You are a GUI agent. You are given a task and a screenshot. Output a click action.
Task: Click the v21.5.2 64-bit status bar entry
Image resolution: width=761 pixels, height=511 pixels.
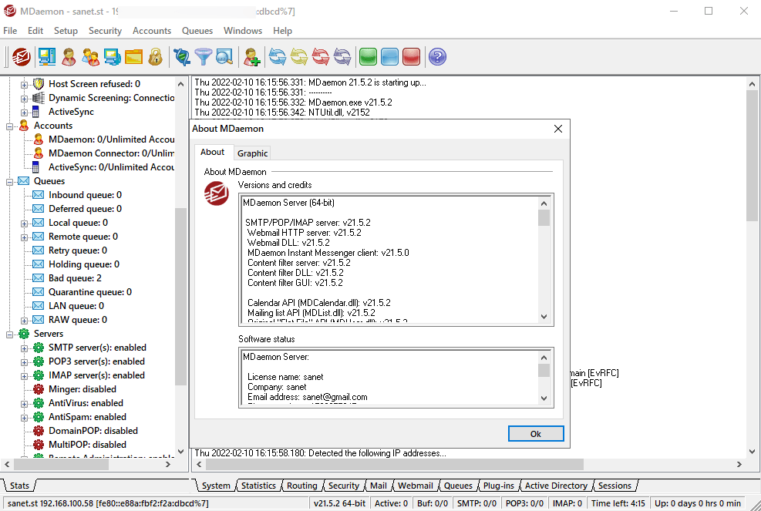340,503
